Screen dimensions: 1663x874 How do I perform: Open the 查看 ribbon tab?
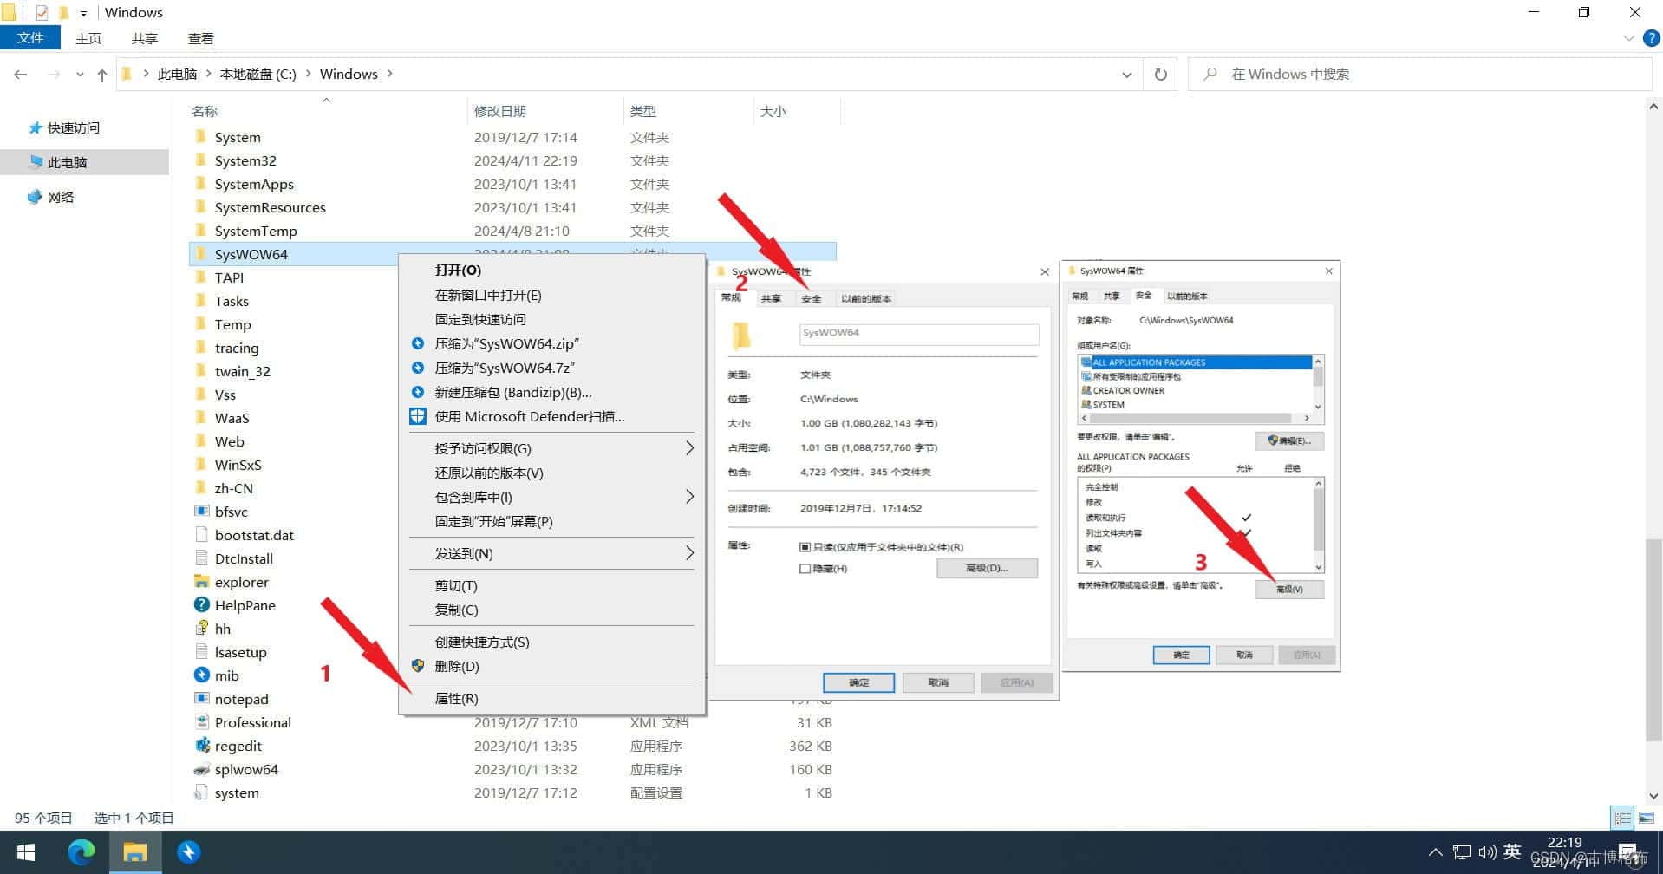(x=200, y=38)
